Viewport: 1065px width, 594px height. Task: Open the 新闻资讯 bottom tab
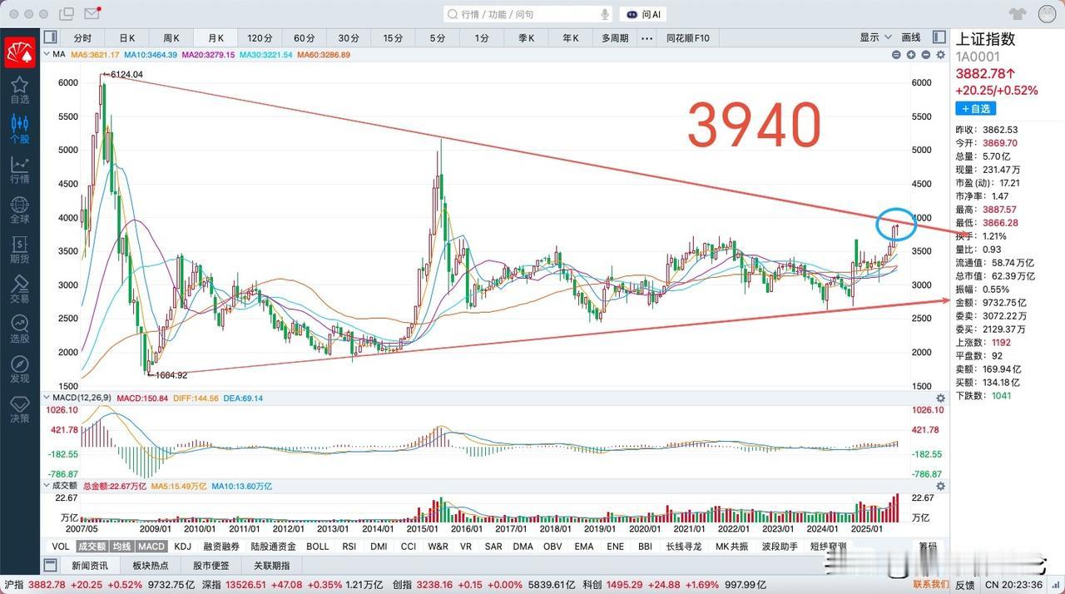coord(91,566)
